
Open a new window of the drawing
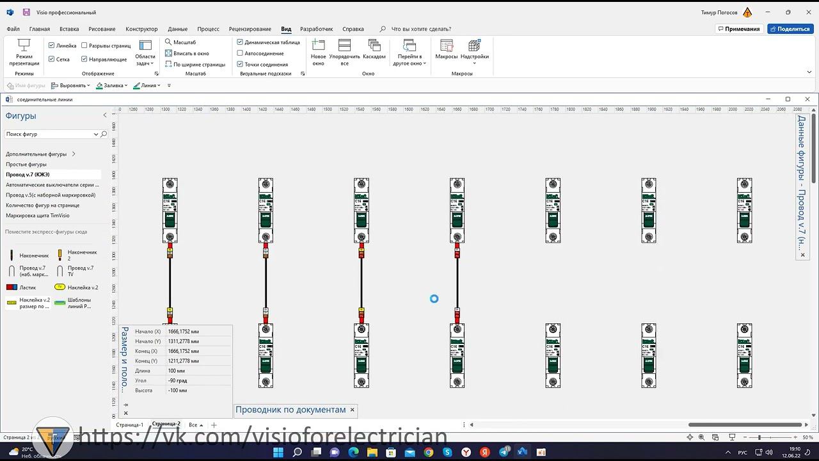(318, 52)
